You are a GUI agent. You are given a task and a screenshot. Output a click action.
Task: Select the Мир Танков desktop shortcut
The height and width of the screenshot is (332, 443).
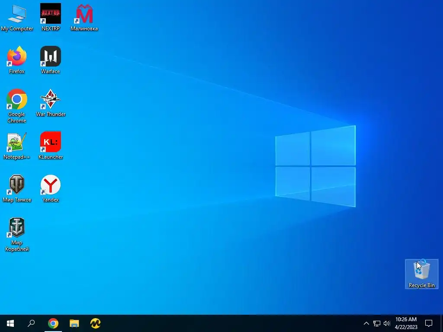click(x=17, y=188)
